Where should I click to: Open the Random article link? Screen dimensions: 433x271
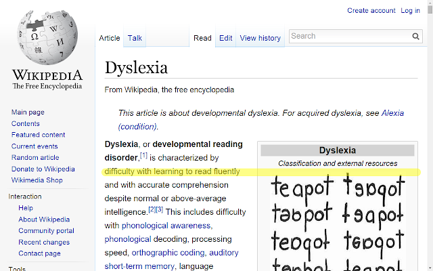[35, 158]
